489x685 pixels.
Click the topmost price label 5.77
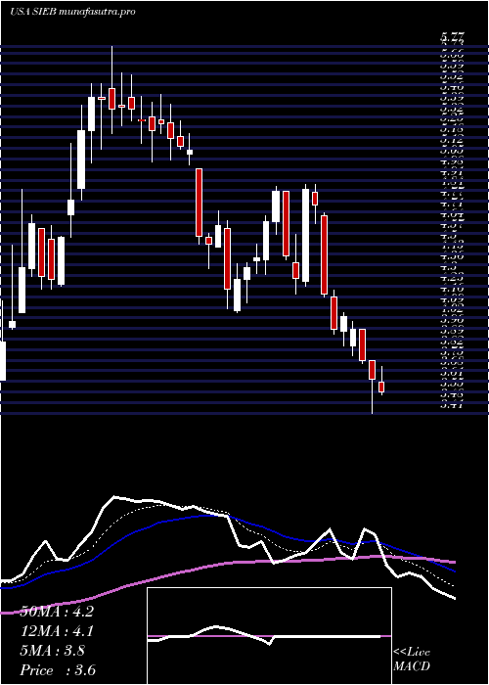pyautogui.click(x=452, y=38)
